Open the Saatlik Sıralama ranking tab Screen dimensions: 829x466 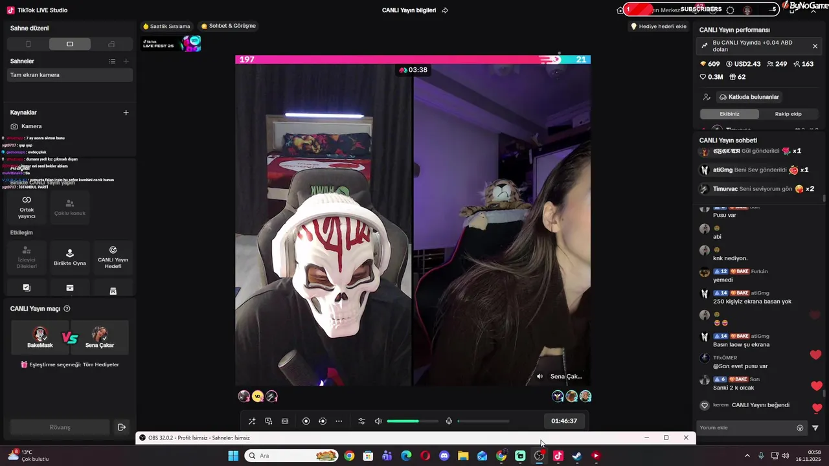click(x=166, y=27)
